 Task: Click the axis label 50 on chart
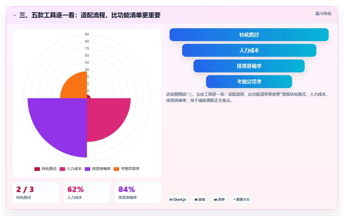(87, 63)
